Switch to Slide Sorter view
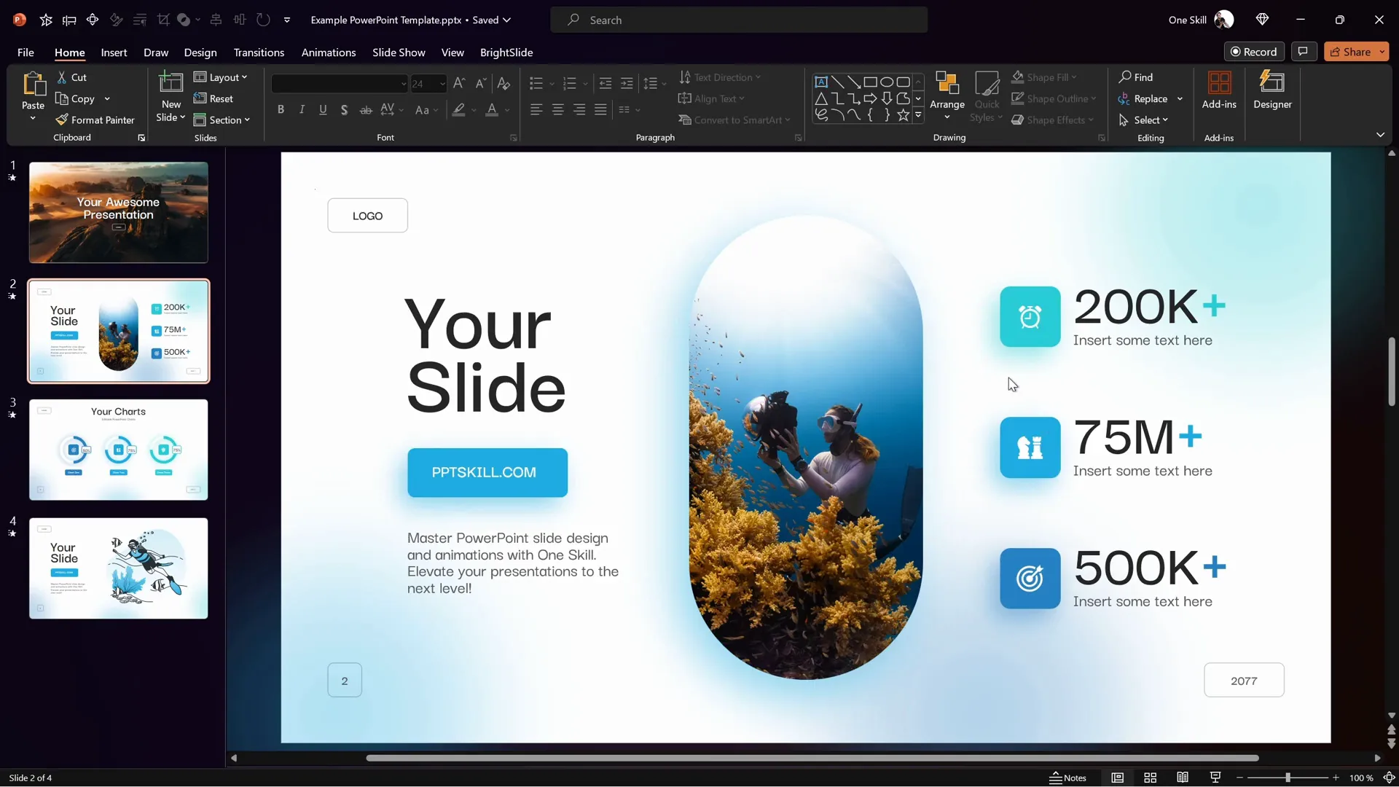This screenshot has width=1399, height=787. pyautogui.click(x=1151, y=778)
